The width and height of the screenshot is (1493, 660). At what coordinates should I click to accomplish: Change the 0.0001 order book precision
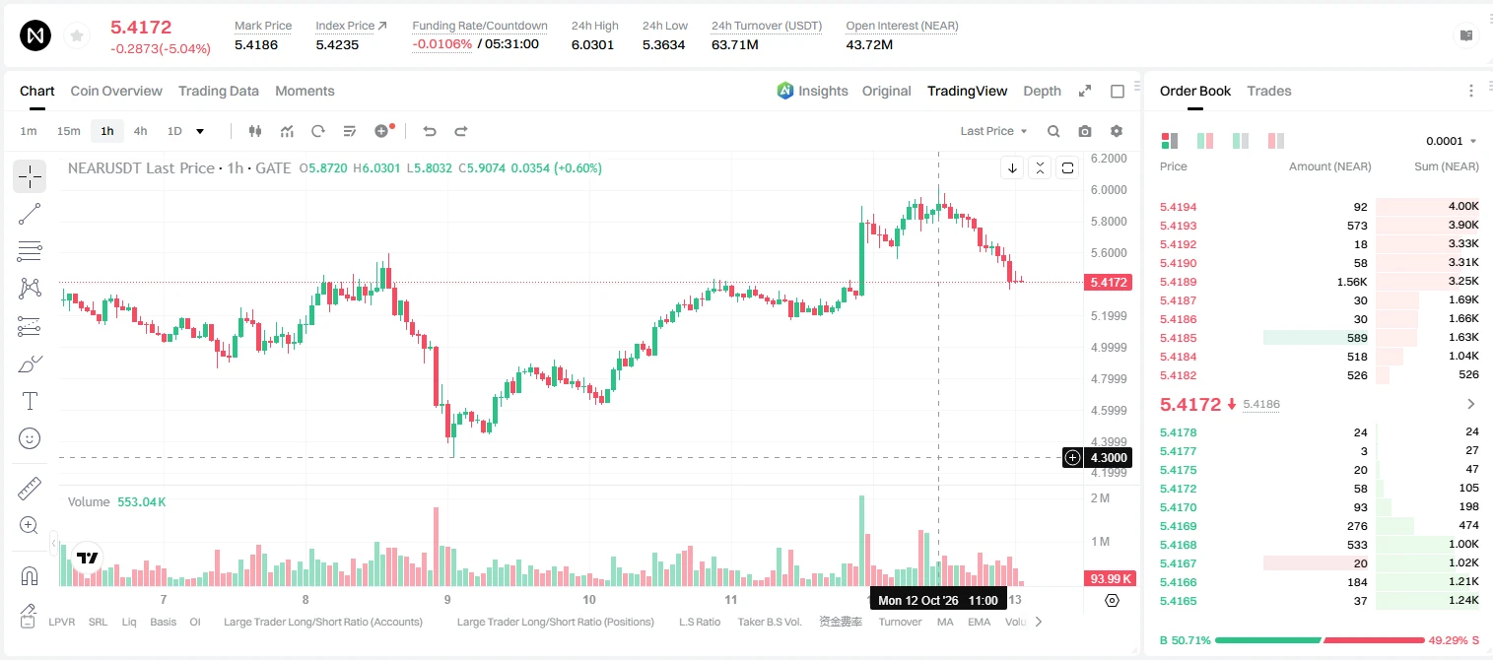(x=1452, y=141)
